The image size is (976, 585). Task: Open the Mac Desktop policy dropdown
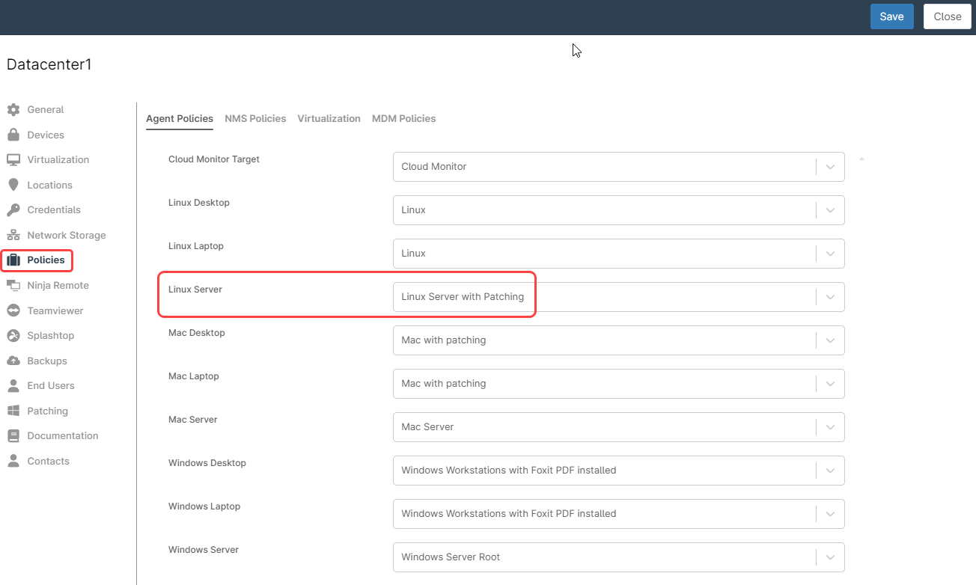(x=830, y=340)
